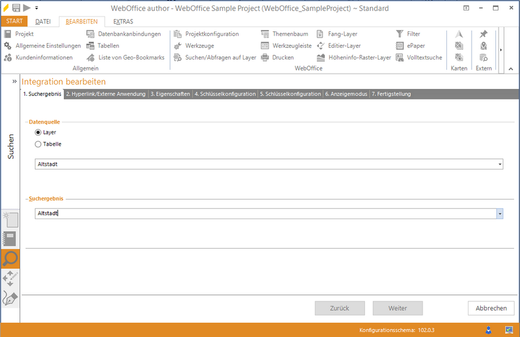520x337 pixels.
Task: Collapse the ribbon with the up chevron
Action: click(511, 69)
